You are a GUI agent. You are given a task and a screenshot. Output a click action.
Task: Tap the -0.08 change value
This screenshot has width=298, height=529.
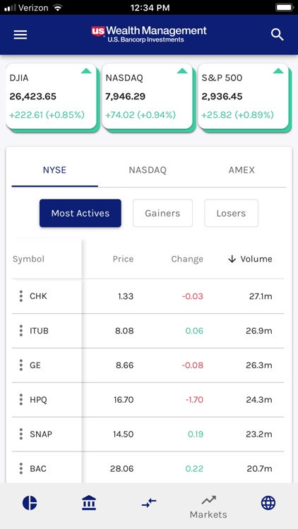point(193,365)
